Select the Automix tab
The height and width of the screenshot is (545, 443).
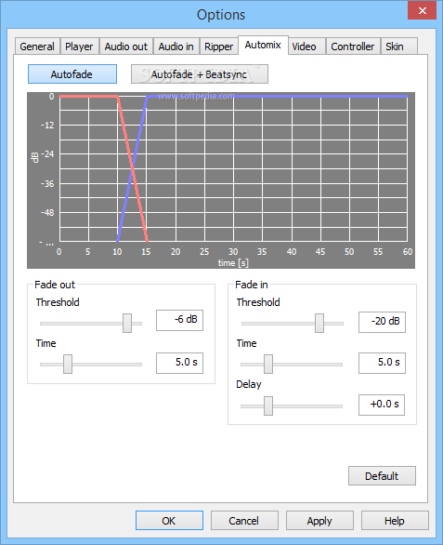point(263,45)
